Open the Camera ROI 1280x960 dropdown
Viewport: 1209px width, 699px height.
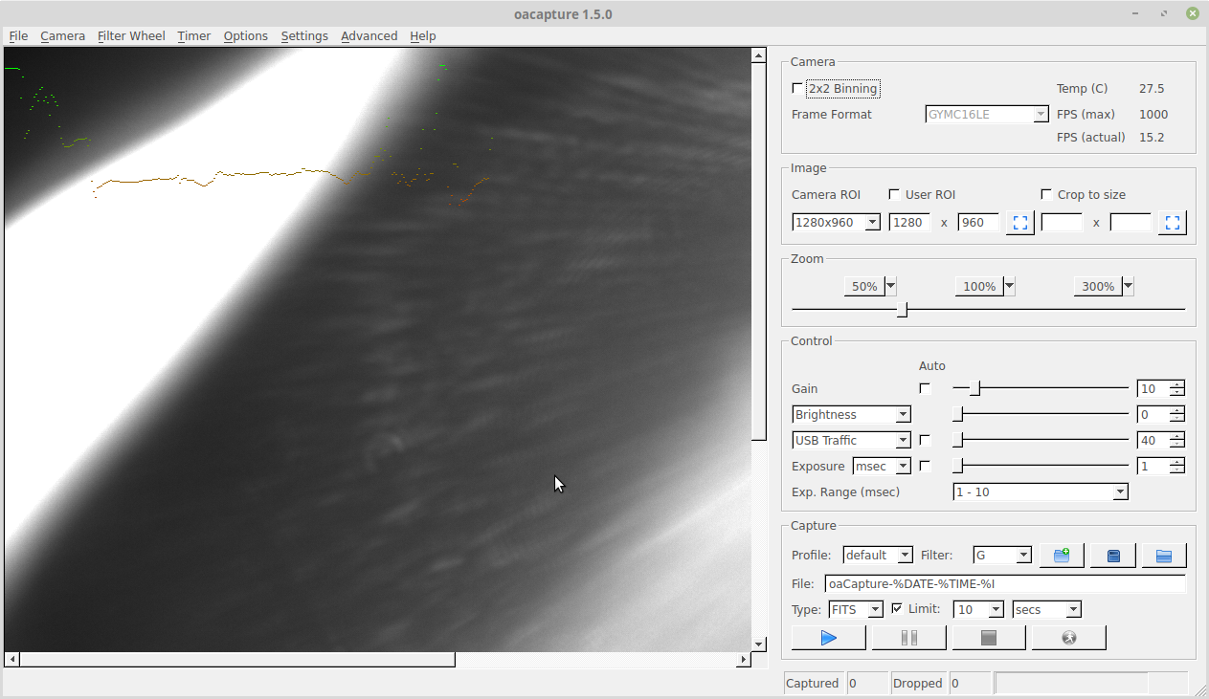tap(836, 223)
